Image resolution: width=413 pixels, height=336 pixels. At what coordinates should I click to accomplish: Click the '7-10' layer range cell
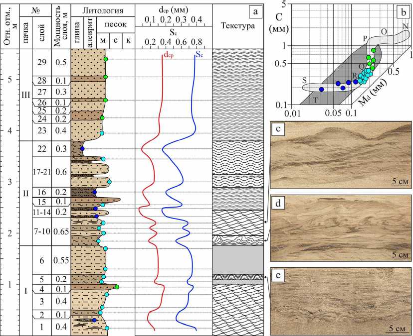click(x=42, y=231)
